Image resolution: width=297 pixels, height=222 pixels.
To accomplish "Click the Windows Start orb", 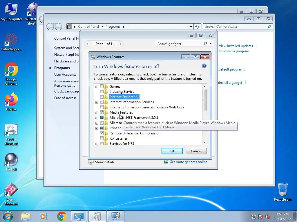I will (x=8, y=216).
